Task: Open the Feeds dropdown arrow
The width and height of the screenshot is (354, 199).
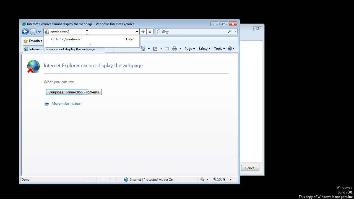Action: tap(161, 49)
